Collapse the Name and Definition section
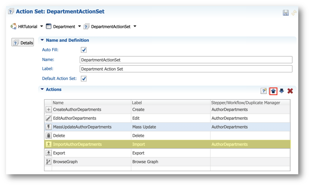 click(x=42, y=40)
